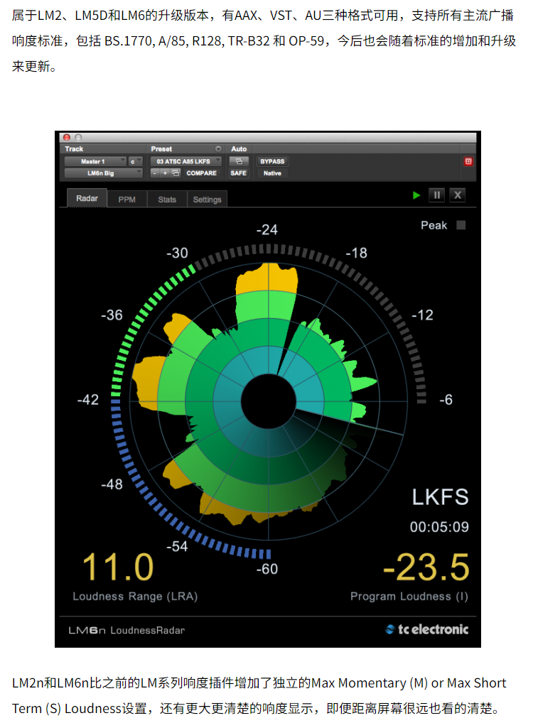533x723 pixels.
Task: Click the Native button
Action: (272, 173)
